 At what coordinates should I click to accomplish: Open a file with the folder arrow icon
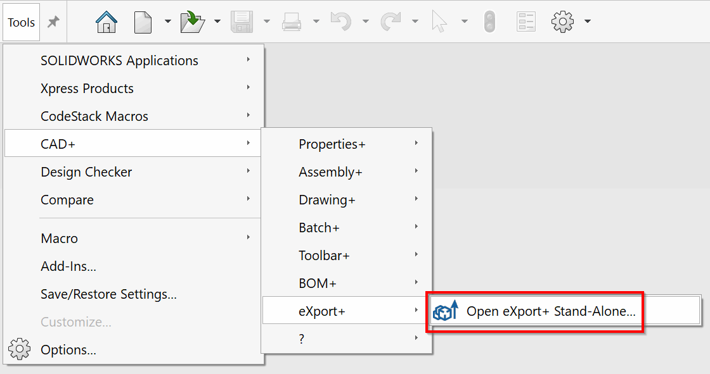193,22
